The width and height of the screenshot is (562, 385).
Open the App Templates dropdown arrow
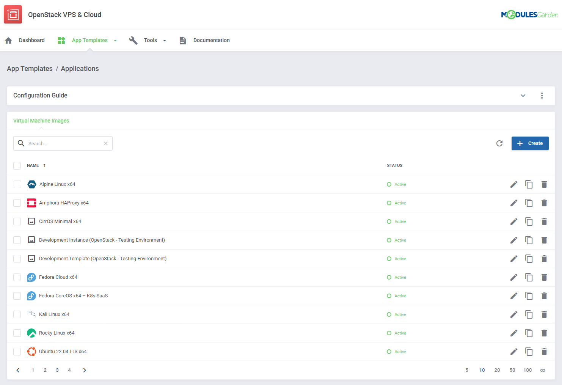pos(115,40)
